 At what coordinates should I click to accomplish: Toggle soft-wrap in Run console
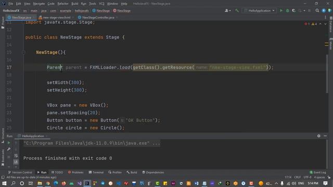coord(16,156)
